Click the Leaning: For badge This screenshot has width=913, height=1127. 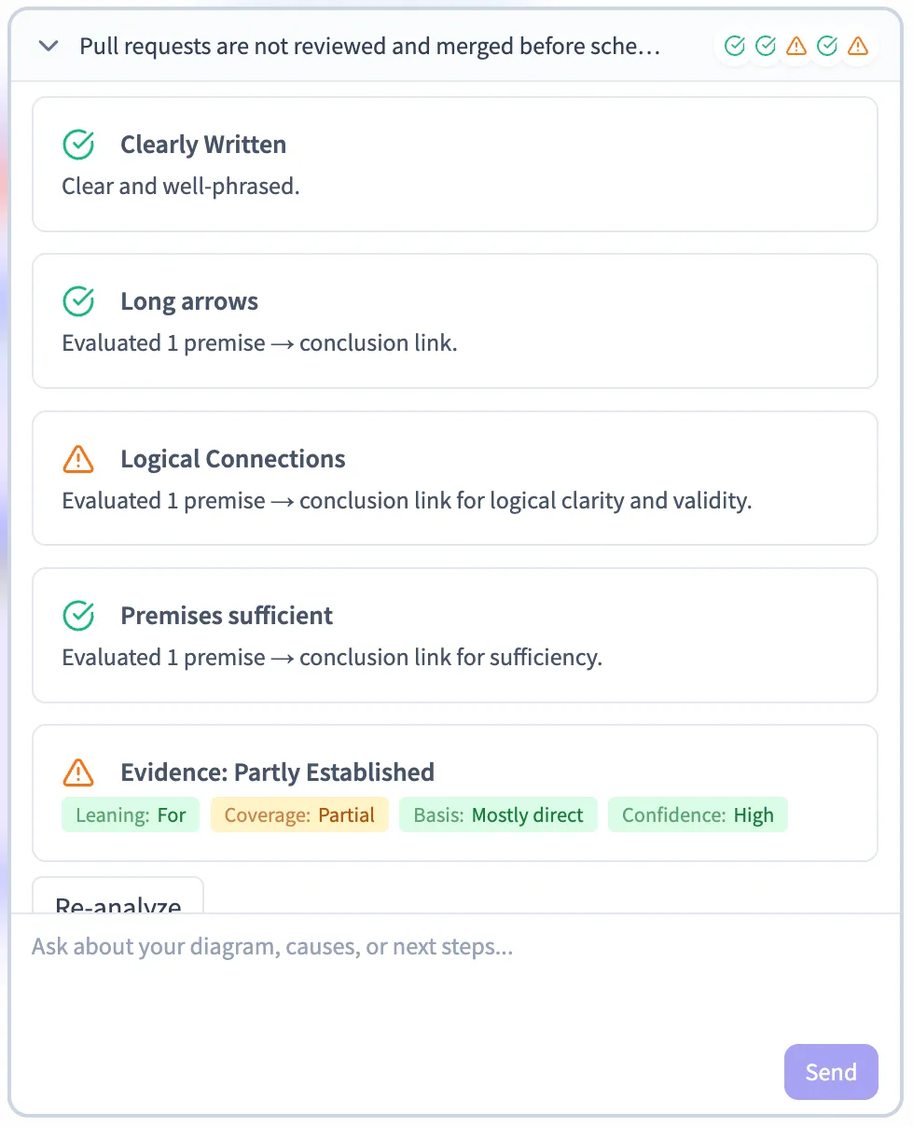pos(131,815)
